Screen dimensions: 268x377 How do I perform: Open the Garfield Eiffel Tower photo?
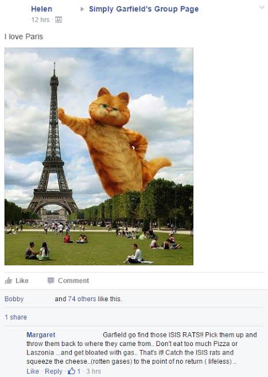coord(99,156)
